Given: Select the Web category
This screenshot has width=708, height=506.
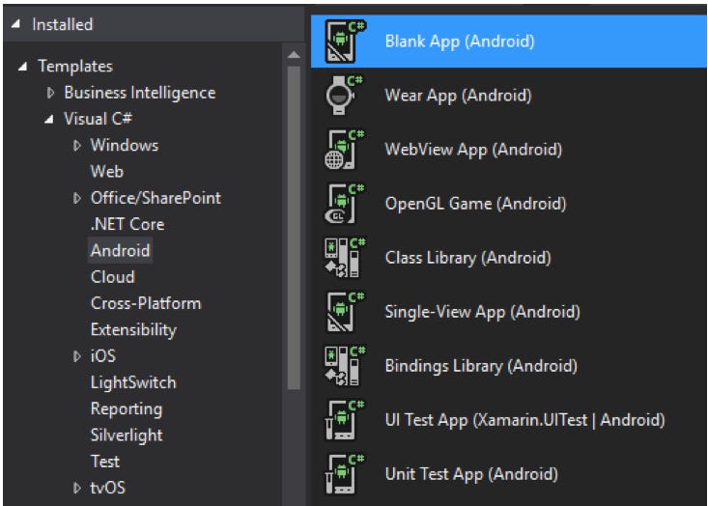Looking at the screenshot, I should tap(107, 172).
